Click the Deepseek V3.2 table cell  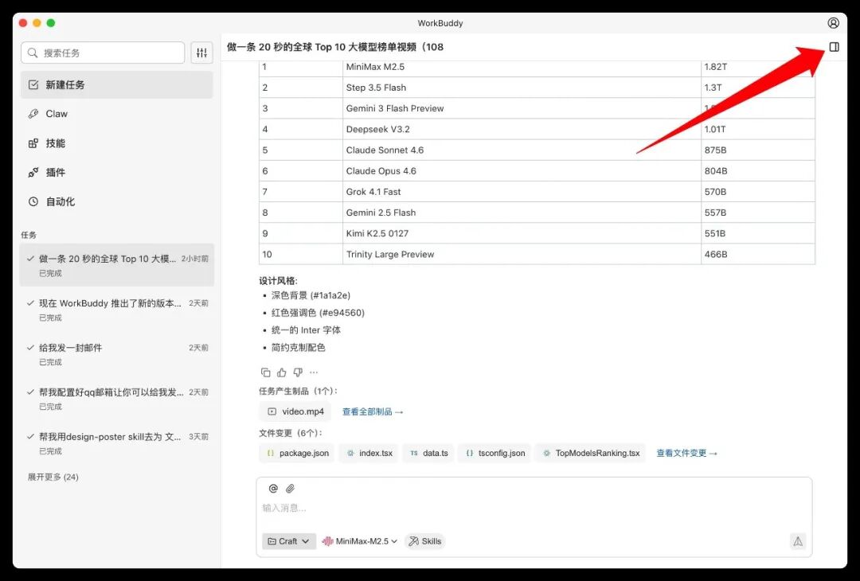[522, 130]
